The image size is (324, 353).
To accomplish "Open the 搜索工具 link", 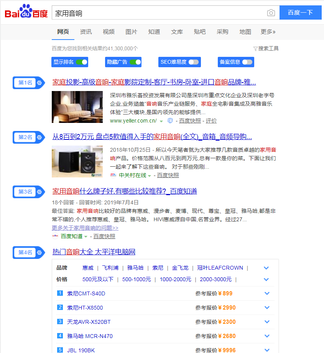I will pos(268,49).
